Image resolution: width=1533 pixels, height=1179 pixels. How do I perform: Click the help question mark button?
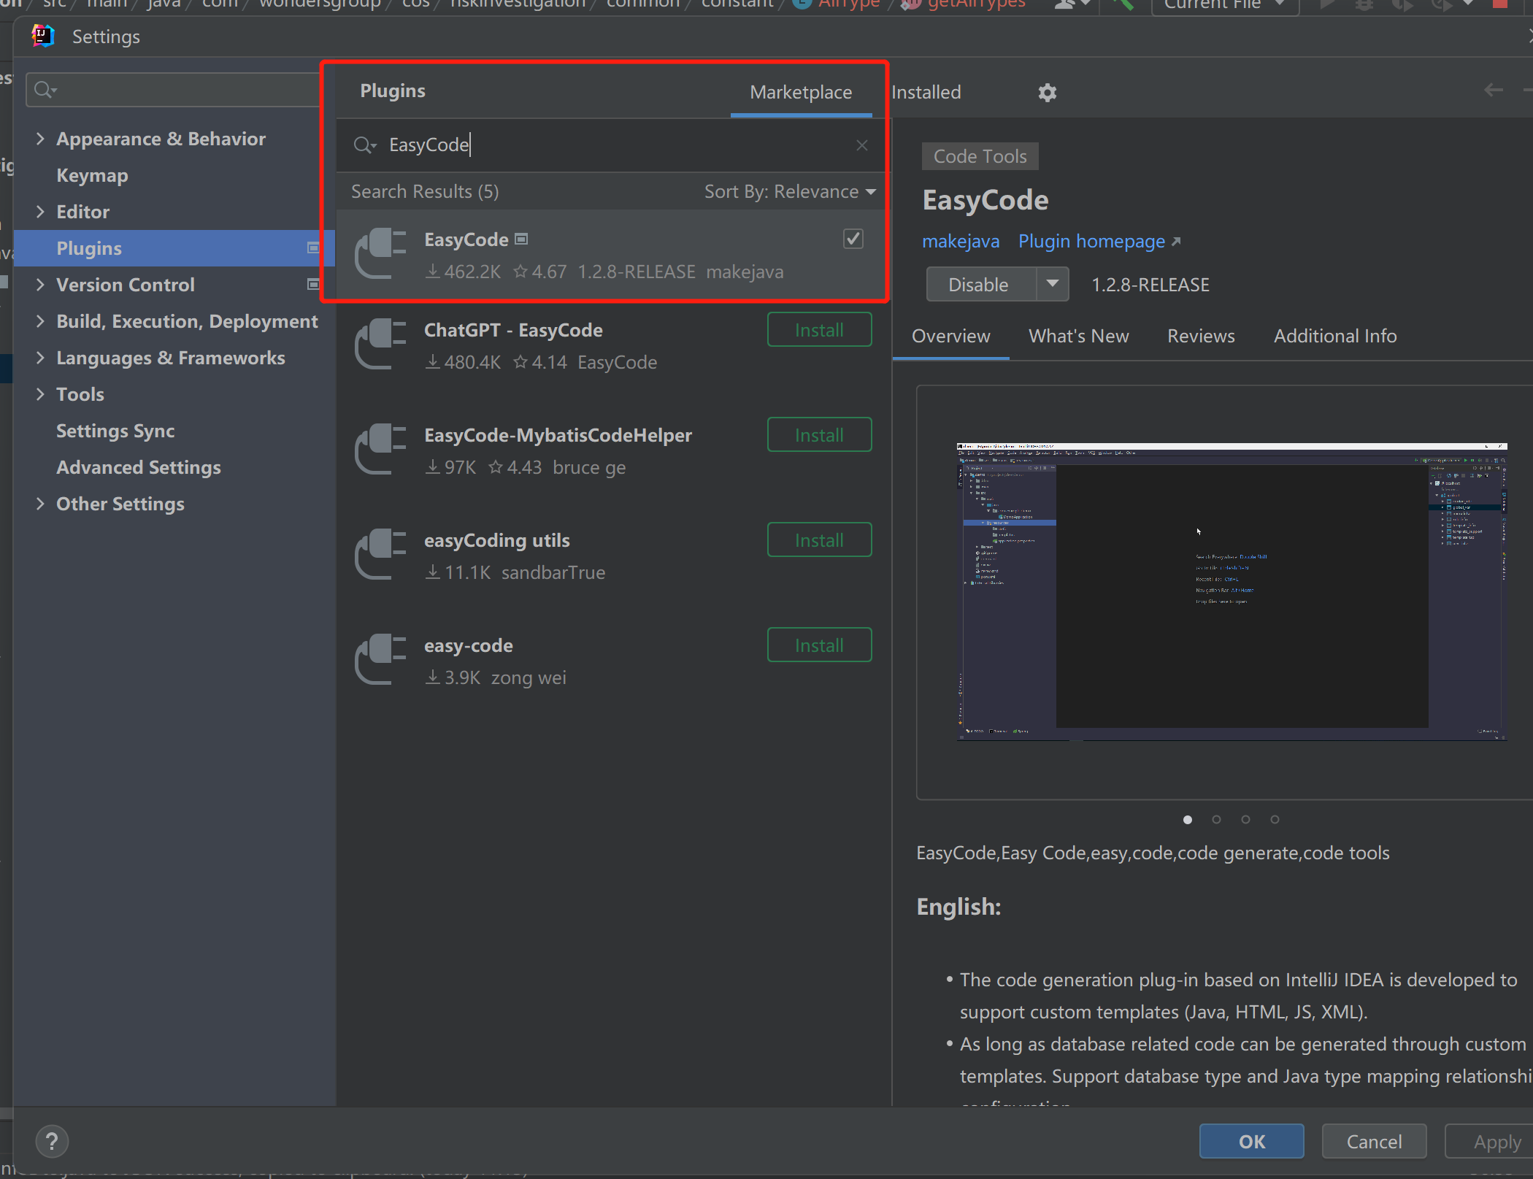point(52,1141)
